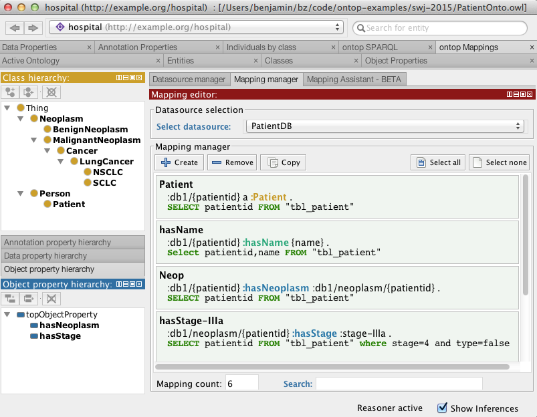Screen dimensions: 537x417
Task: Select the Neop mapping entry
Action: [337, 288]
